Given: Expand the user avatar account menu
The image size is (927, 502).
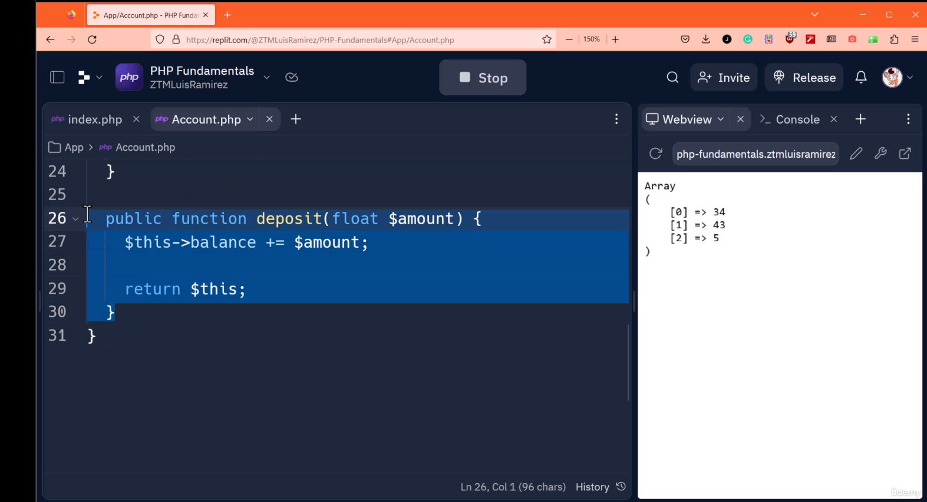Looking at the screenshot, I should click(x=898, y=77).
